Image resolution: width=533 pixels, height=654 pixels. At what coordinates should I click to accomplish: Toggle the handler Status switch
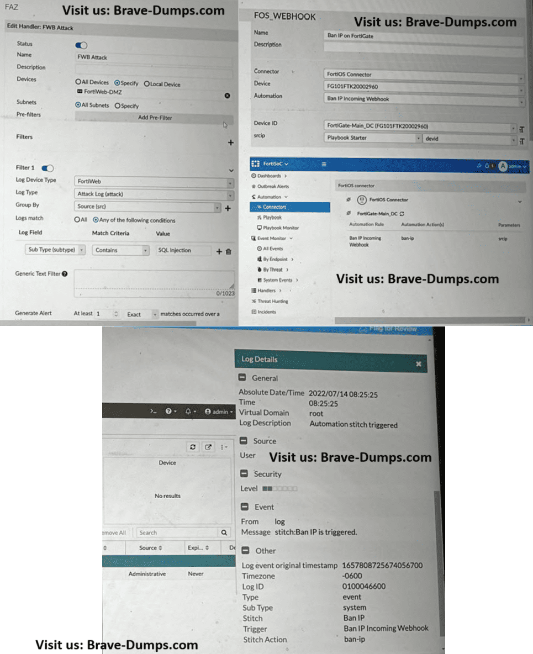coord(81,45)
